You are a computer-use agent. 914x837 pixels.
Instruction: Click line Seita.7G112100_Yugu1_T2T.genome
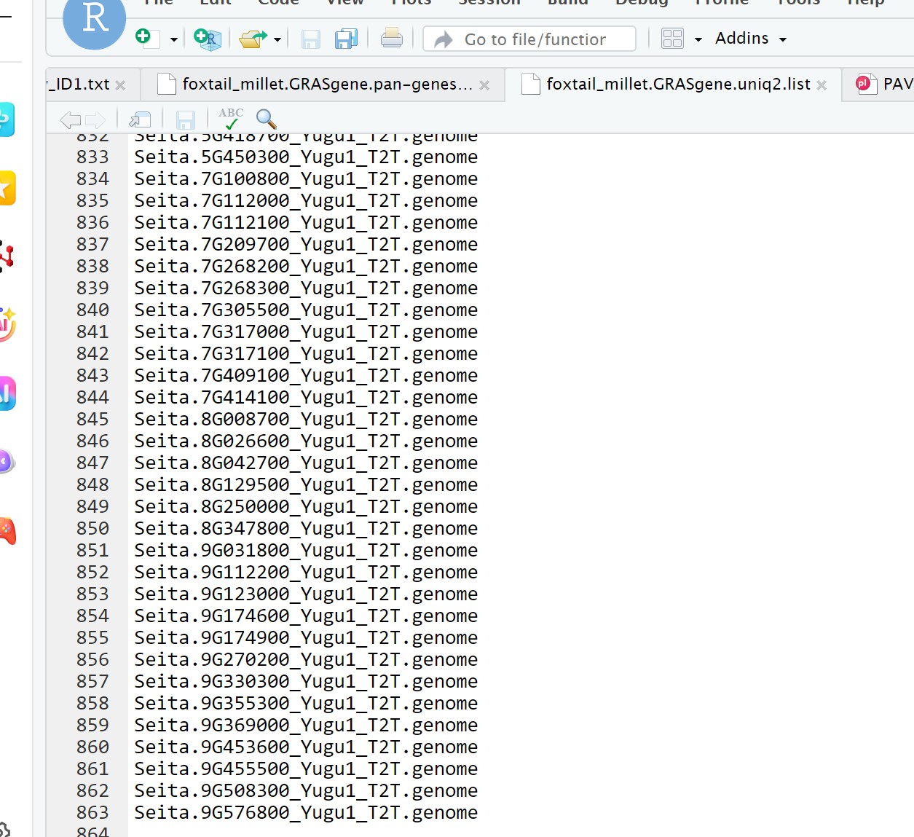306,223
